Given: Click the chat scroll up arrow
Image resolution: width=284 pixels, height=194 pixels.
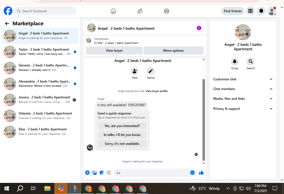Looking at the screenshot, I should coord(204,59).
